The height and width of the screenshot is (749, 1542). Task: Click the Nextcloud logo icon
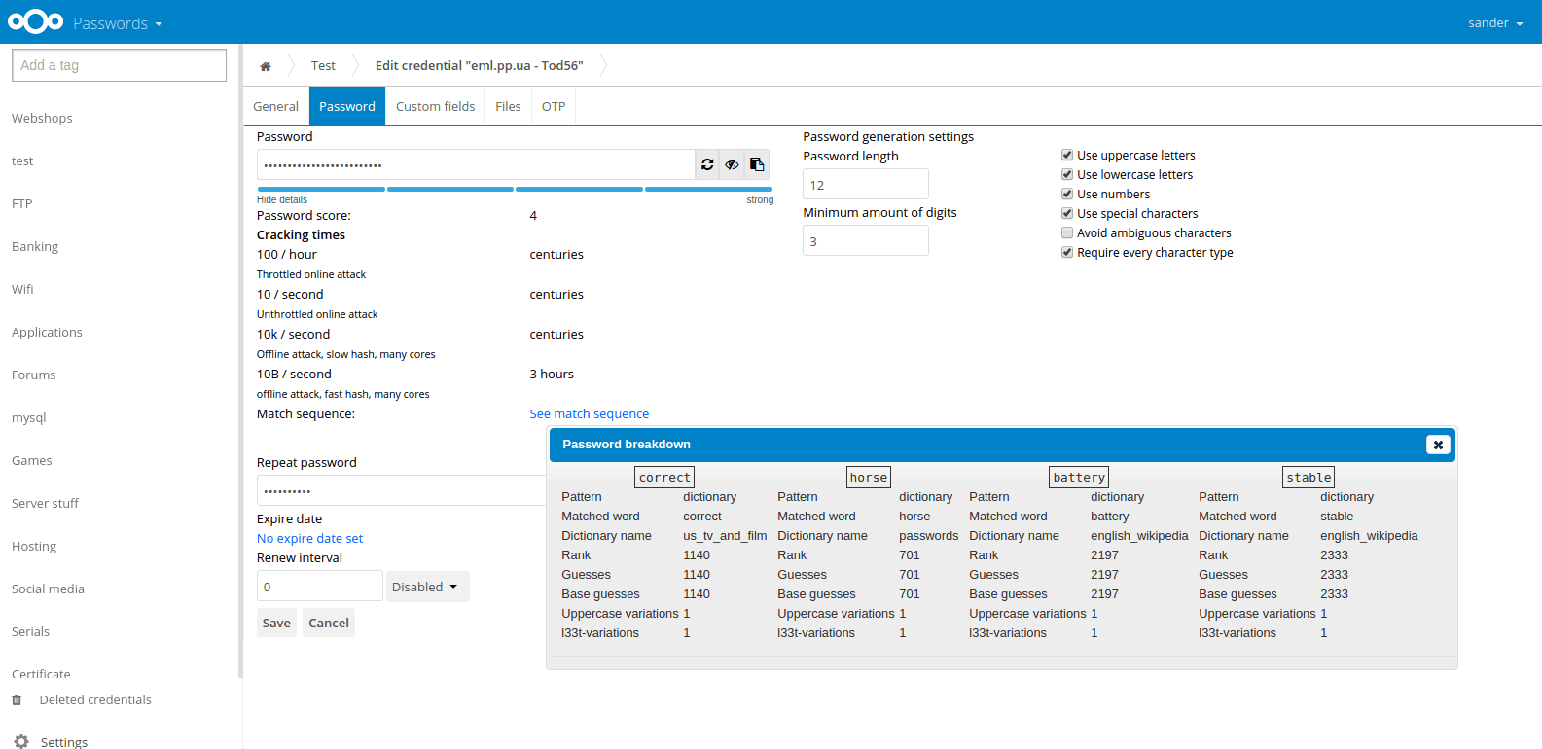(35, 21)
